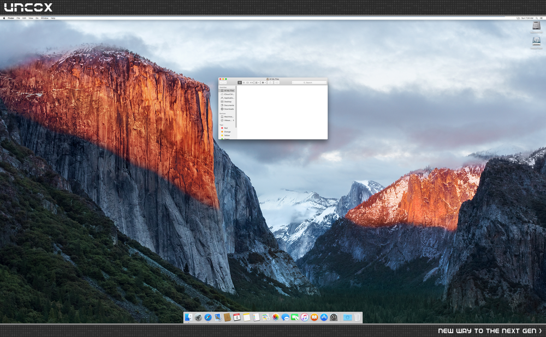
Task: Click the Share button in Finder toolbar
Action: click(x=270, y=82)
